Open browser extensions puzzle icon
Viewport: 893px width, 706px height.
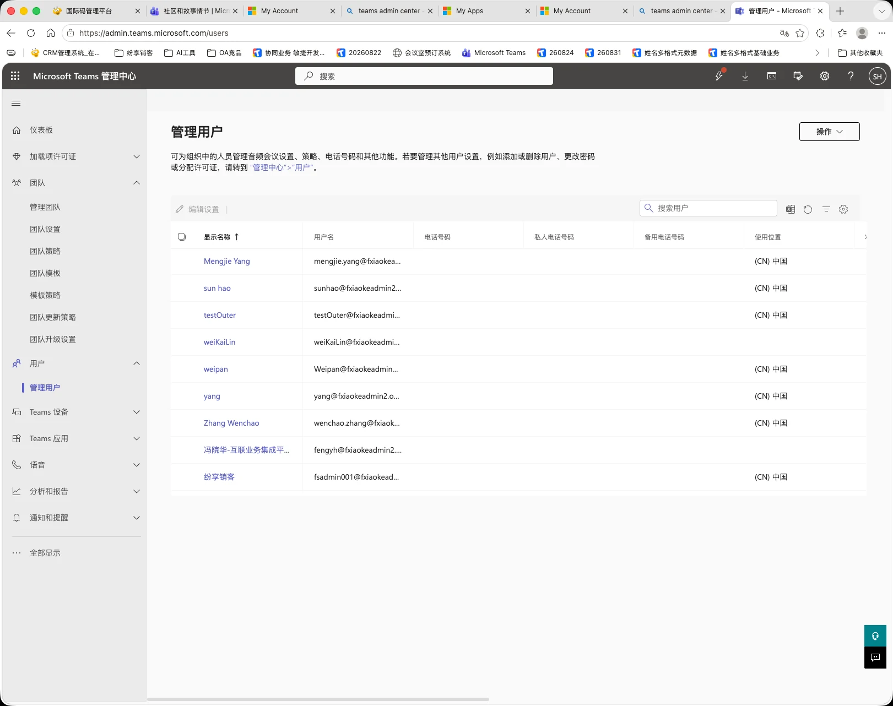click(x=820, y=33)
